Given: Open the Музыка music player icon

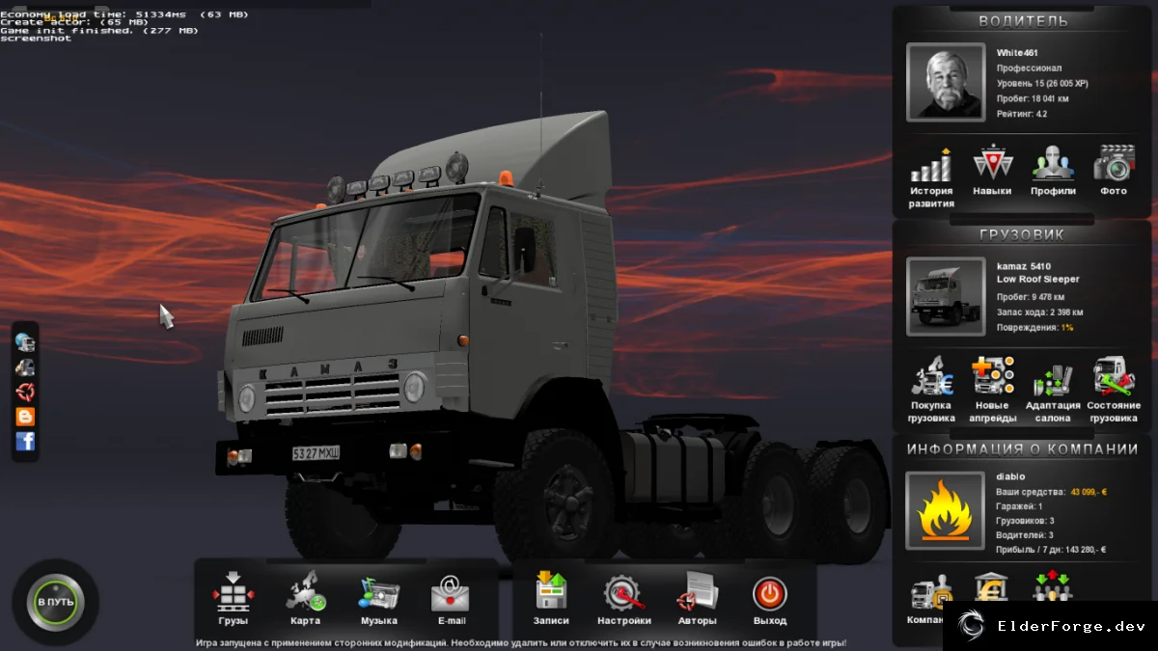Looking at the screenshot, I should click(378, 592).
